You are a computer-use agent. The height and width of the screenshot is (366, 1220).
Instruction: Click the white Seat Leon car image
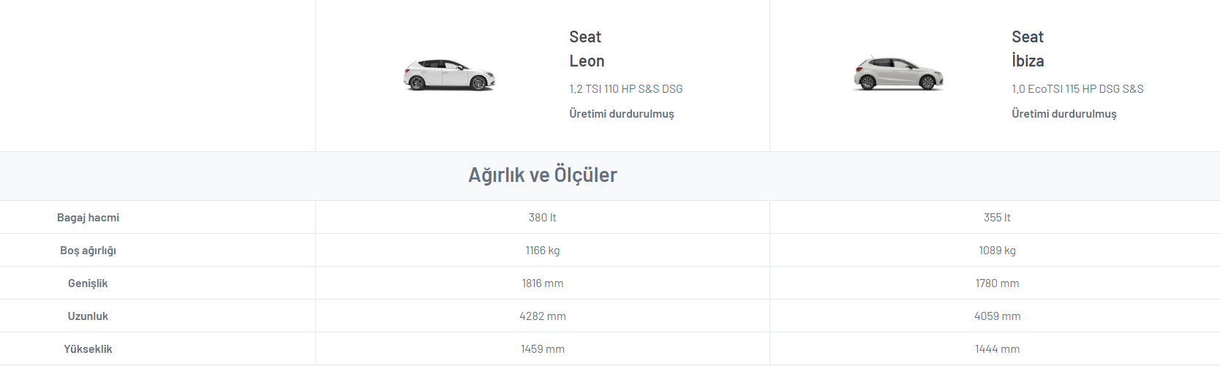[x=449, y=75]
